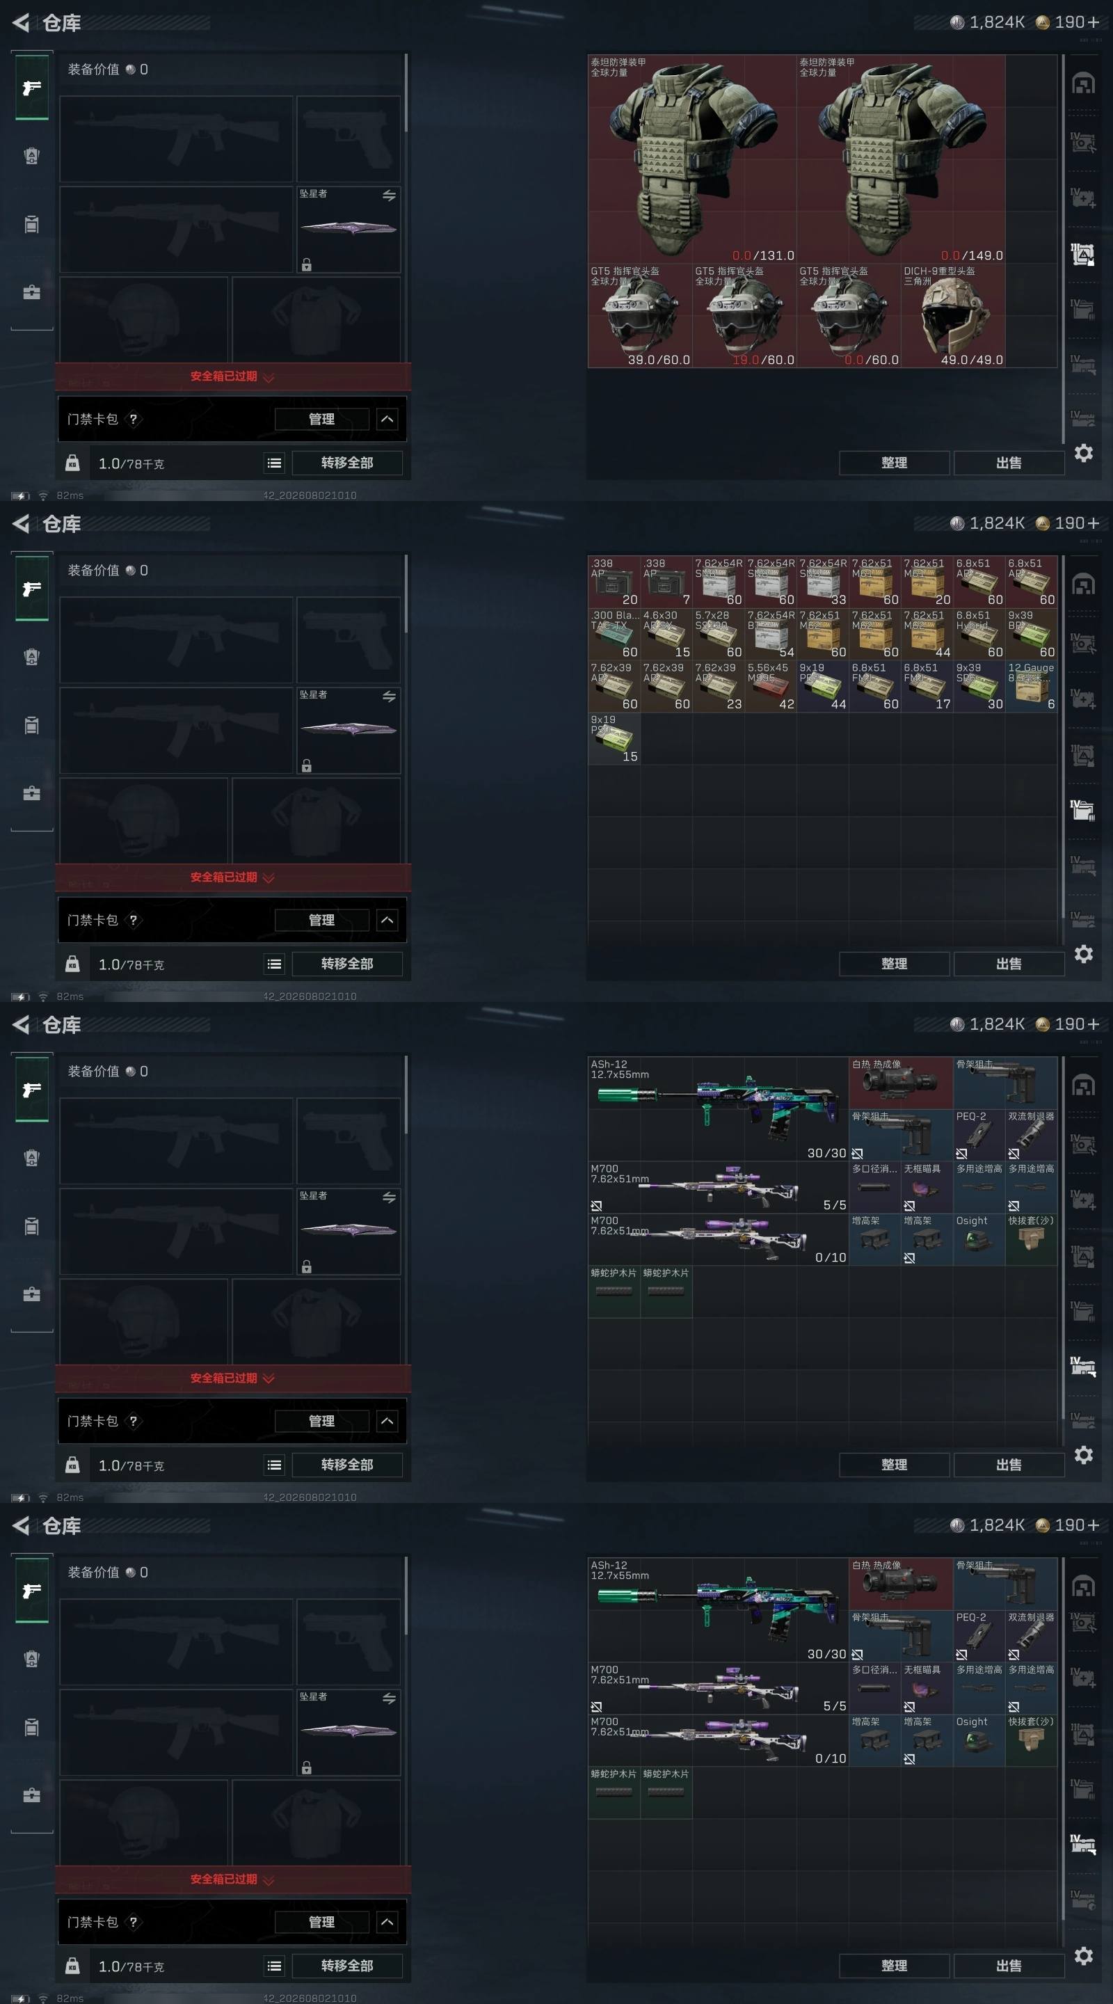Screen dimensions: 1113x2004
Task: Select the 9x39 BP ammo box
Action: pyautogui.click(x=1032, y=634)
